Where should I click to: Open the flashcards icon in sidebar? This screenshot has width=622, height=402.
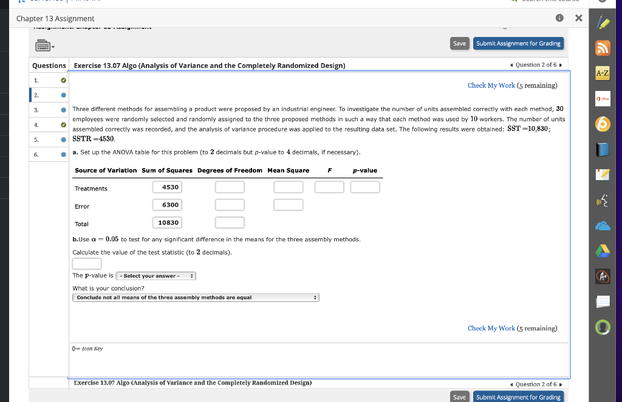[x=603, y=302]
